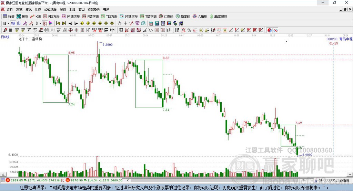Screen dimensions: 353x191
Task: Select the red pencil drawing tool
Action: click(5, 30)
